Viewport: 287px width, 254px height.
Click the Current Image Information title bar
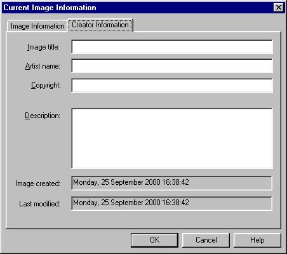pyautogui.click(x=138, y=8)
